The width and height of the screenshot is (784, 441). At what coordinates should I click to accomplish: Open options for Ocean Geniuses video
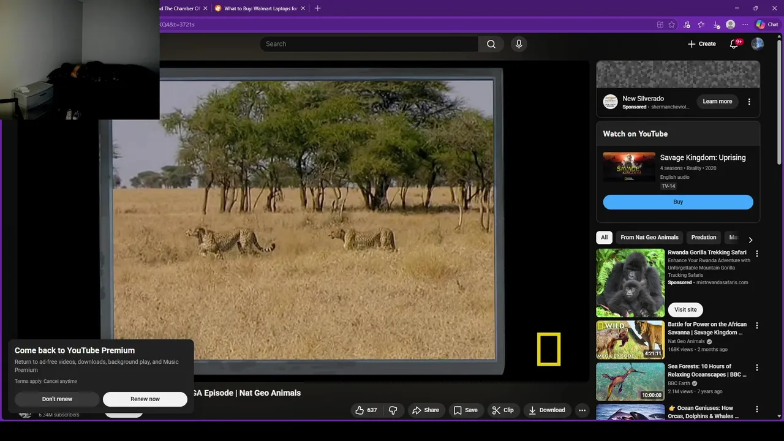(x=757, y=409)
